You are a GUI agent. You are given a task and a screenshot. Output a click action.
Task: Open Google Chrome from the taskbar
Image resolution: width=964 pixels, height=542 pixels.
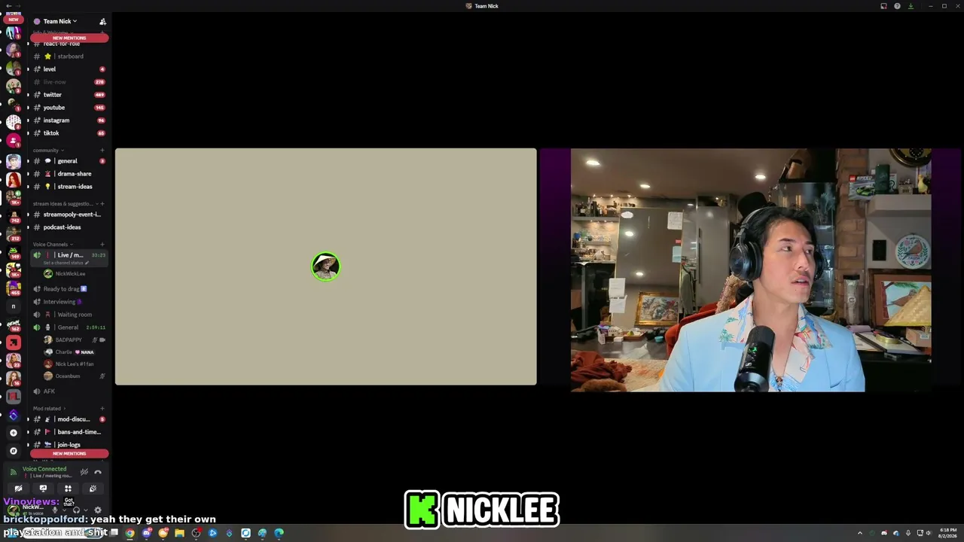tap(130, 533)
